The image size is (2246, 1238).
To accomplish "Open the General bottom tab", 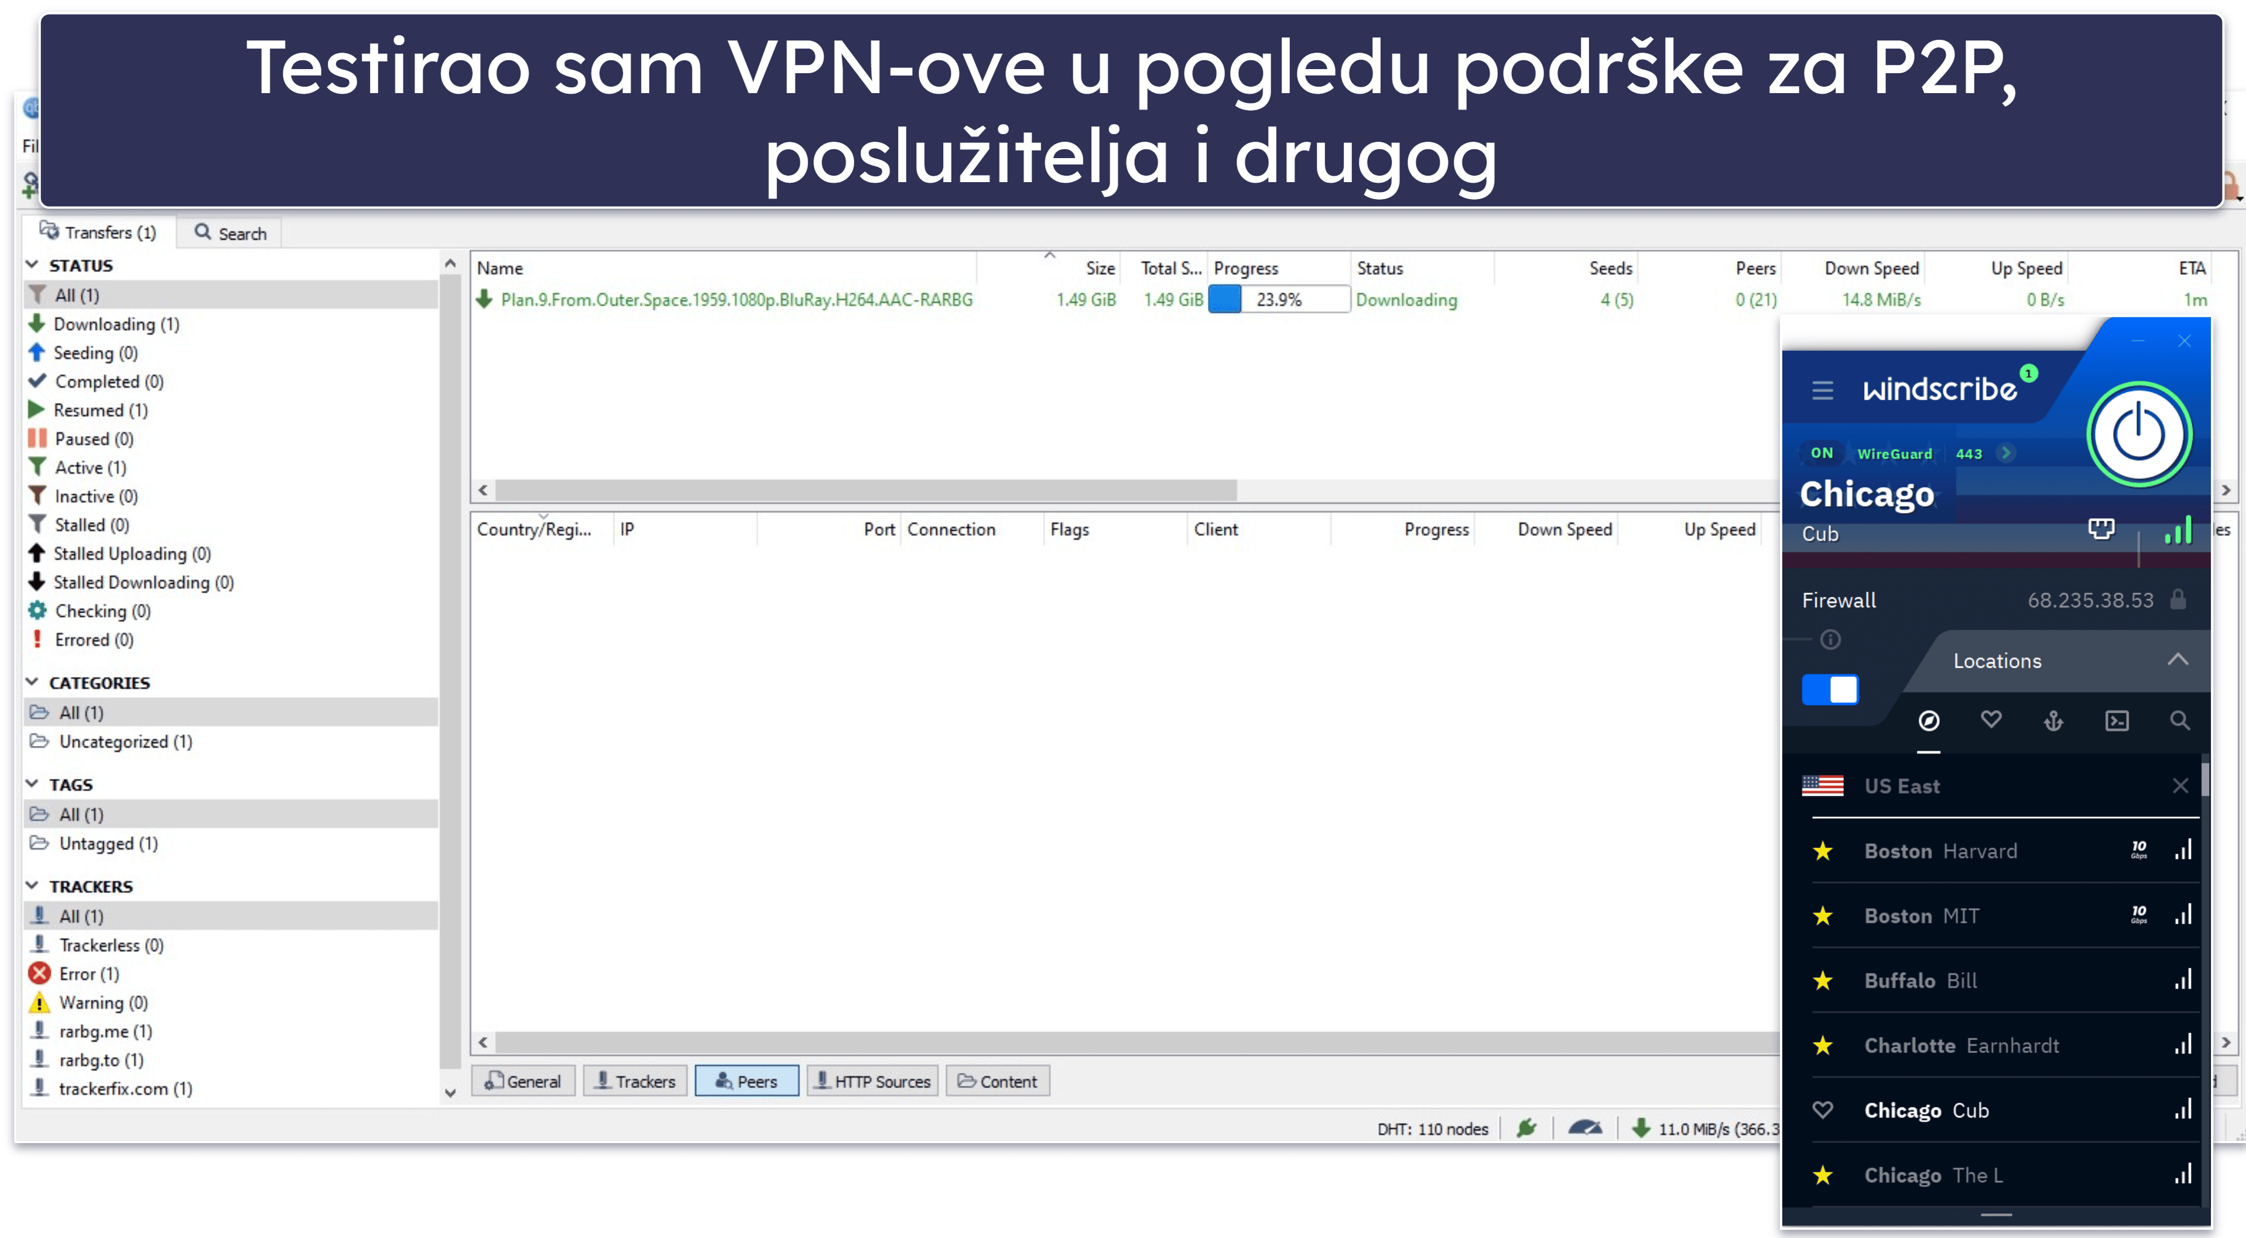I will tap(523, 1081).
